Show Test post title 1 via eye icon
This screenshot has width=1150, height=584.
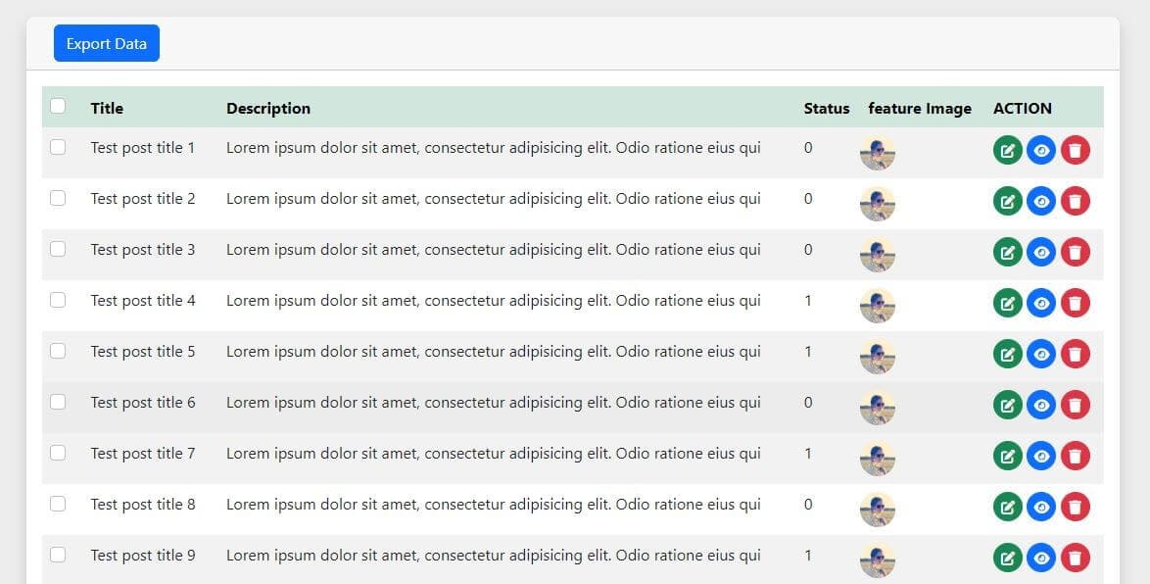pyautogui.click(x=1041, y=151)
